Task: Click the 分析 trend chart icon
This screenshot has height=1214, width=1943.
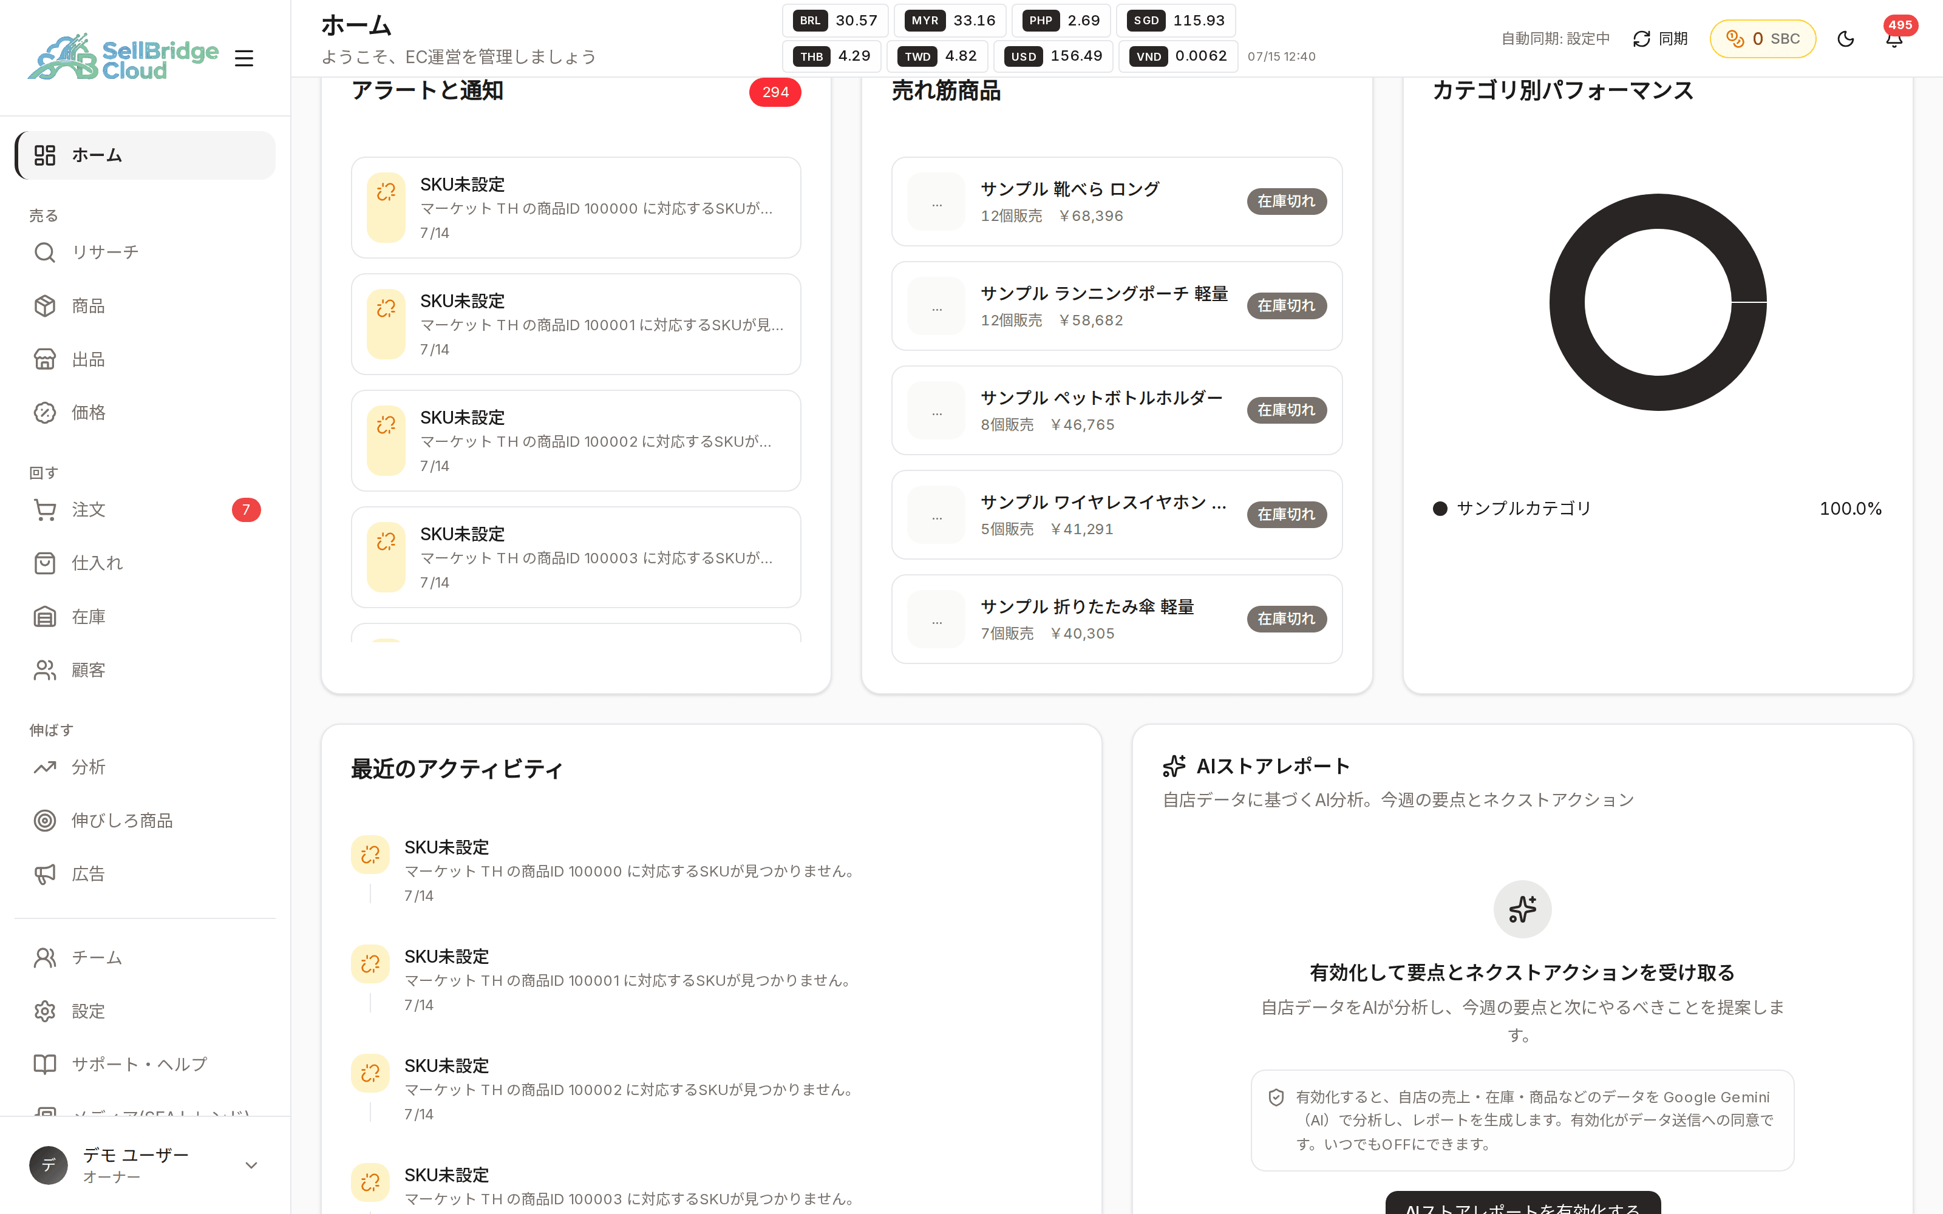Action: tap(45, 767)
